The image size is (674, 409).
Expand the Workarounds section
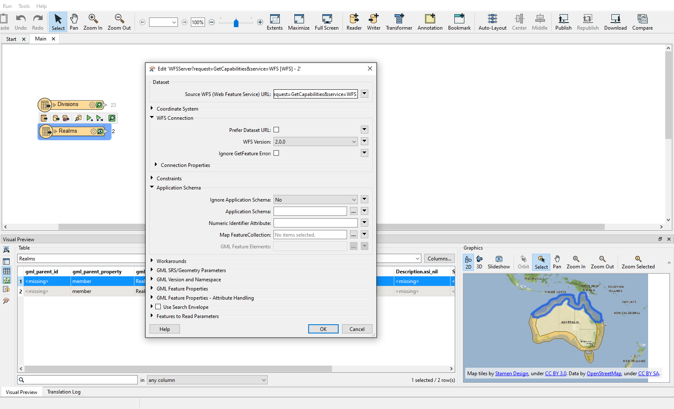[152, 260]
